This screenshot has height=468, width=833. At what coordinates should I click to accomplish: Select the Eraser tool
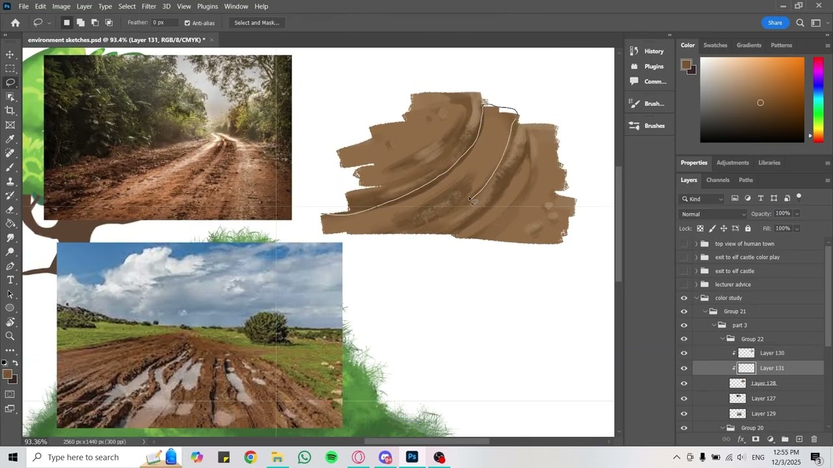[10, 210]
